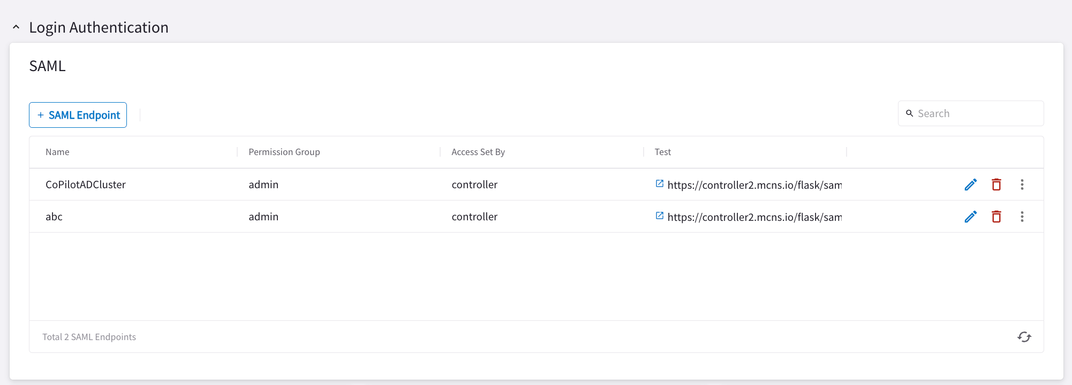Sort by Access Set By column
This screenshot has height=385, width=1072.
(x=478, y=152)
